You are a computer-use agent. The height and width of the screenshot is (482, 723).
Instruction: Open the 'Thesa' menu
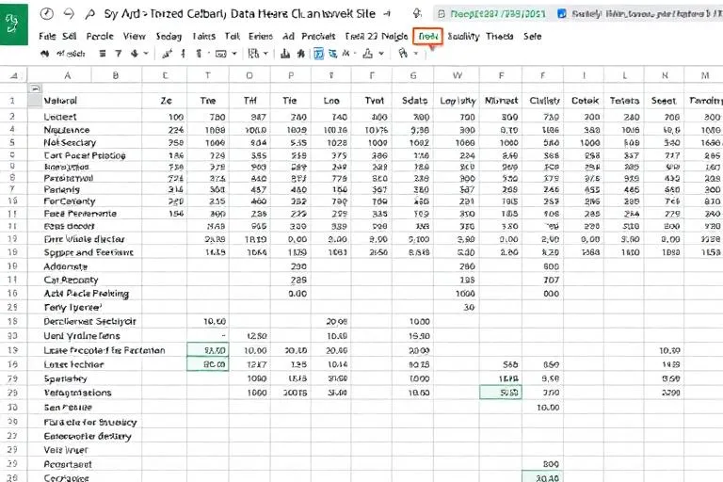[x=500, y=36]
